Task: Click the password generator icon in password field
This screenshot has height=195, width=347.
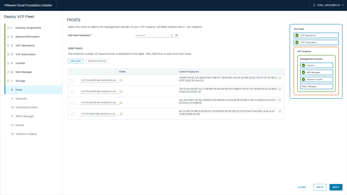Action: point(171,35)
